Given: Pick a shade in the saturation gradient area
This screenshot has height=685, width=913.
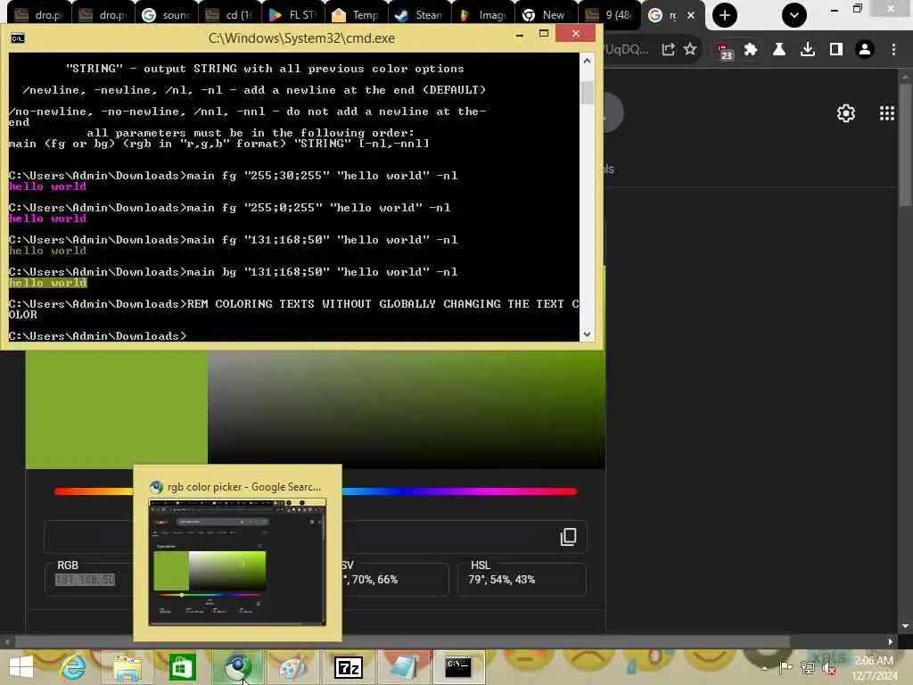Looking at the screenshot, I should 407,409.
